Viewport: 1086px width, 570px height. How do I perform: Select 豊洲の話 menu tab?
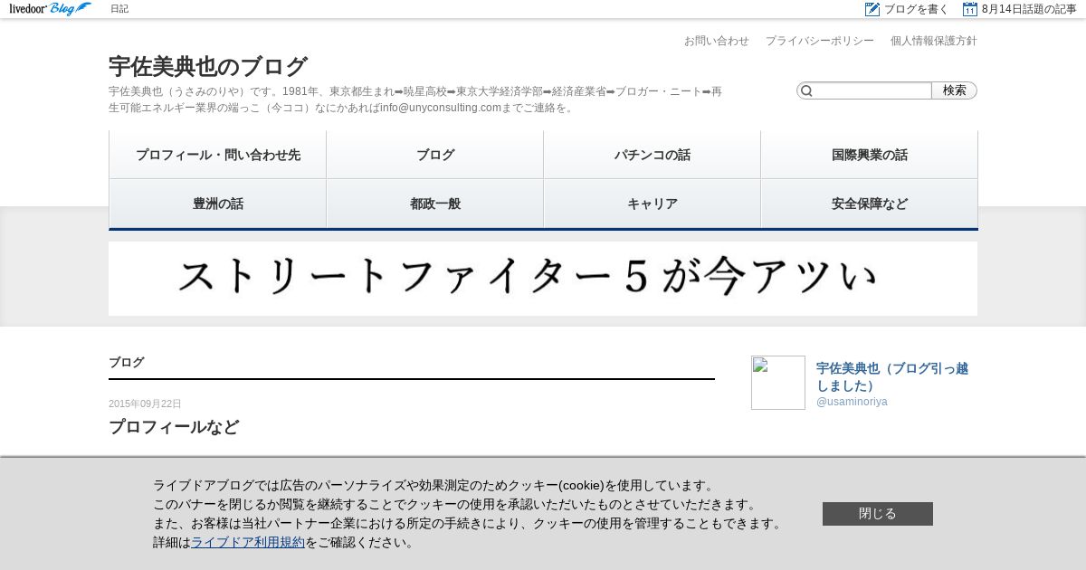click(x=217, y=204)
